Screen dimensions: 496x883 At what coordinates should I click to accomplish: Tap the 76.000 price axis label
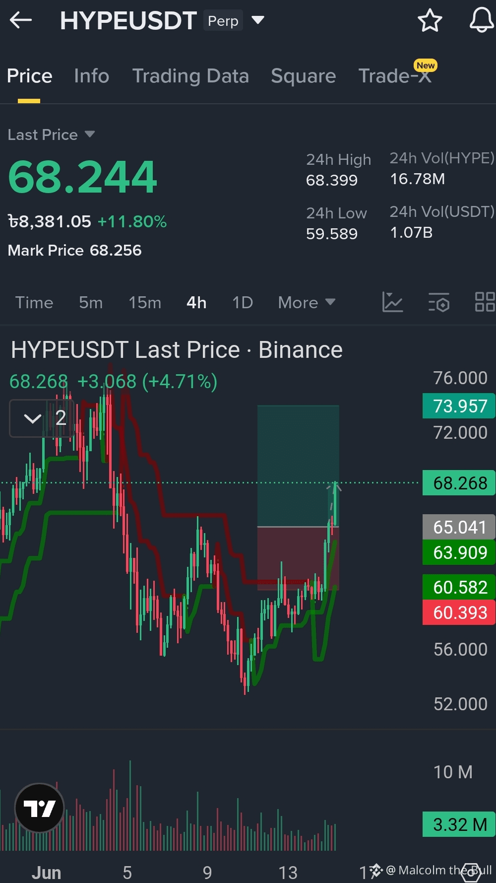point(460,378)
